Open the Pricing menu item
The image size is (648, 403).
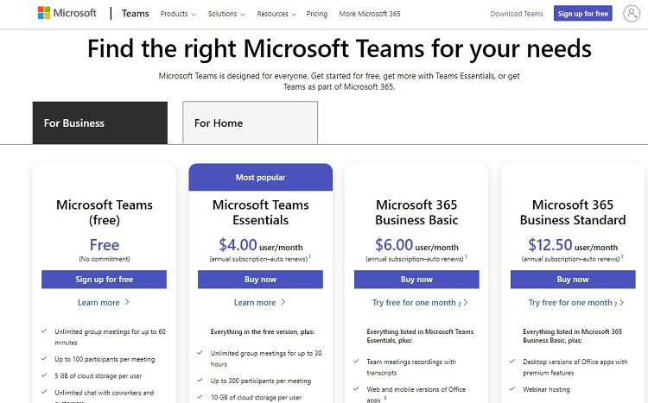tap(316, 15)
